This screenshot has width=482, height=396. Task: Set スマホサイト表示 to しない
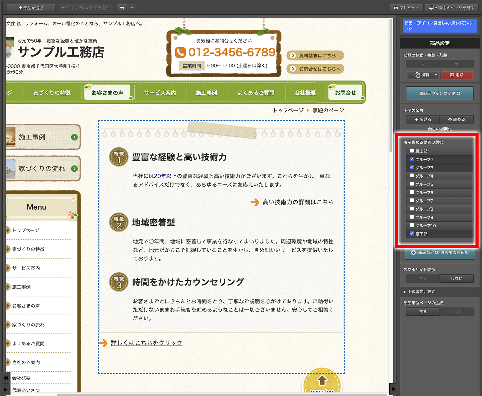click(457, 279)
